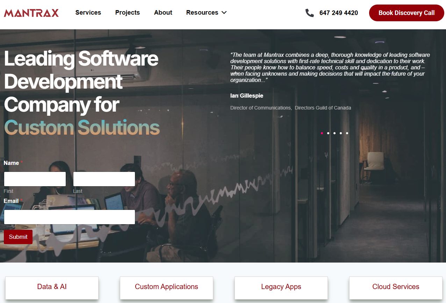The width and height of the screenshot is (446, 303).
Task: Go to the Projects page
Action: click(128, 13)
